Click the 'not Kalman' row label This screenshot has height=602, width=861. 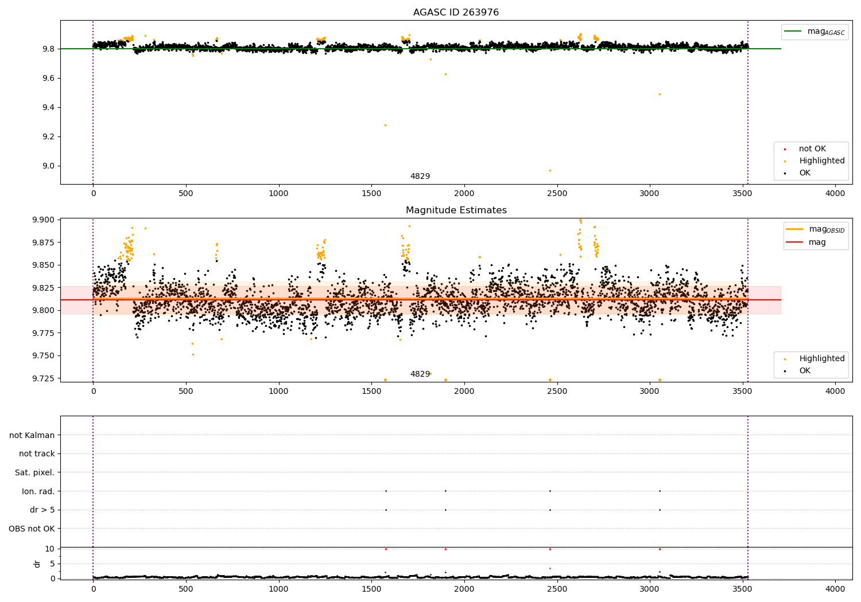(32, 435)
